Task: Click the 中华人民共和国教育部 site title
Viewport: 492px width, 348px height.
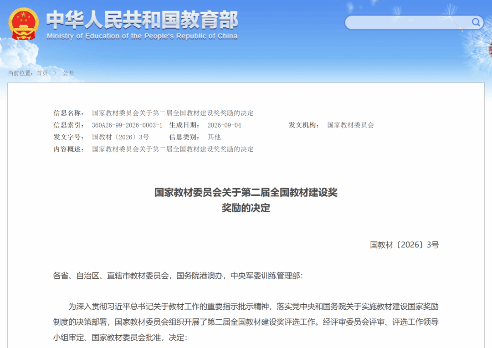Action: click(x=143, y=20)
